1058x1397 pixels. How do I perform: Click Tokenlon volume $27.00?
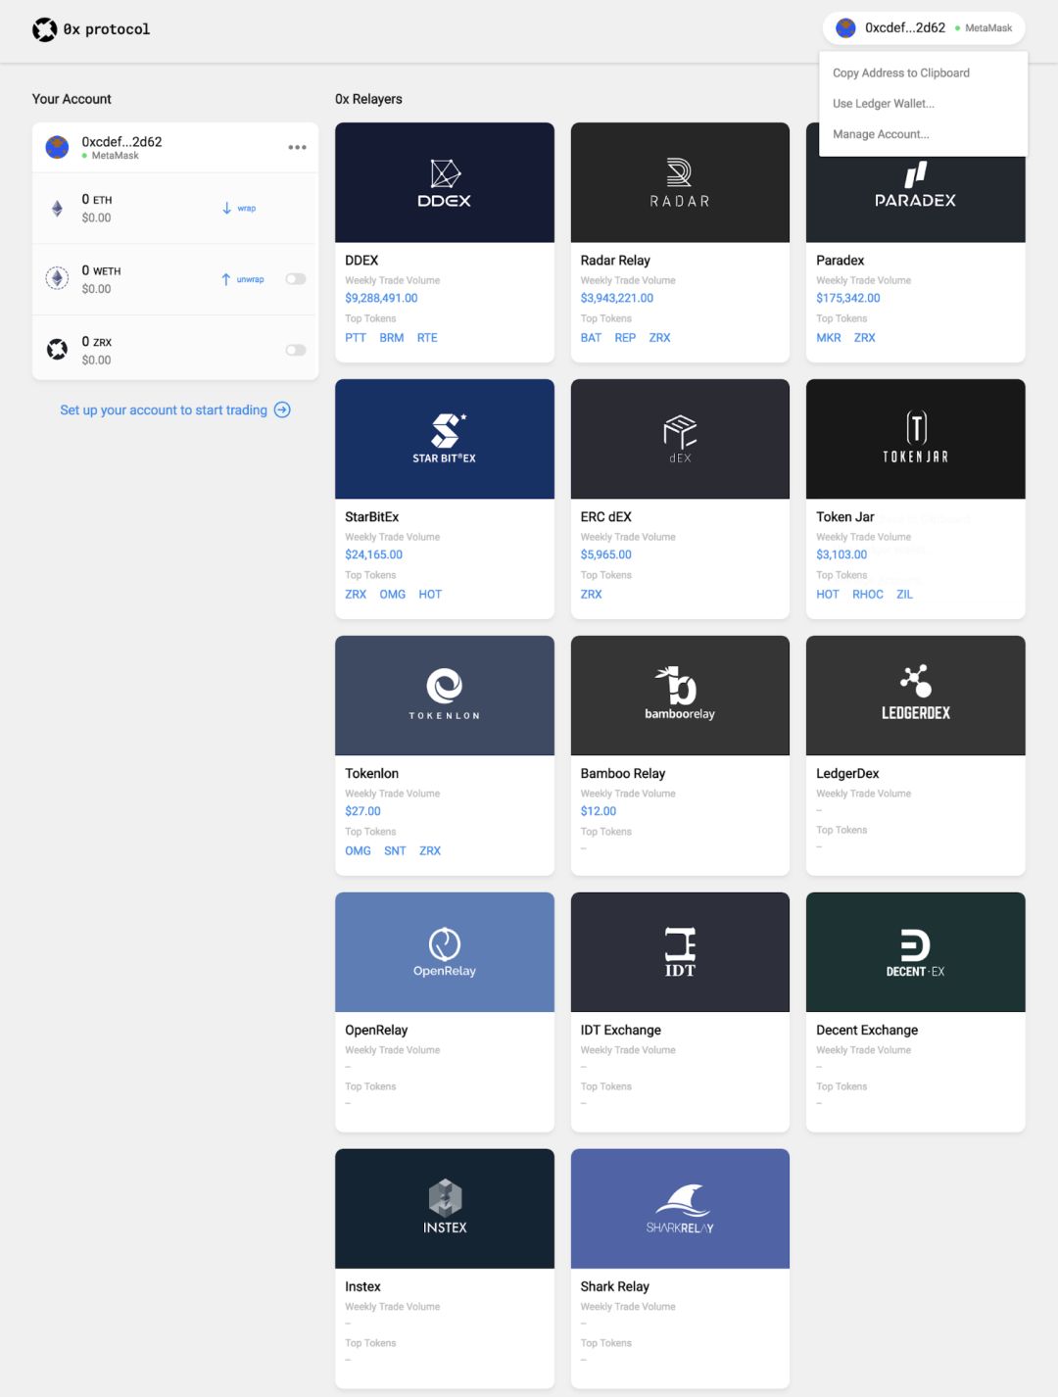pyautogui.click(x=362, y=811)
